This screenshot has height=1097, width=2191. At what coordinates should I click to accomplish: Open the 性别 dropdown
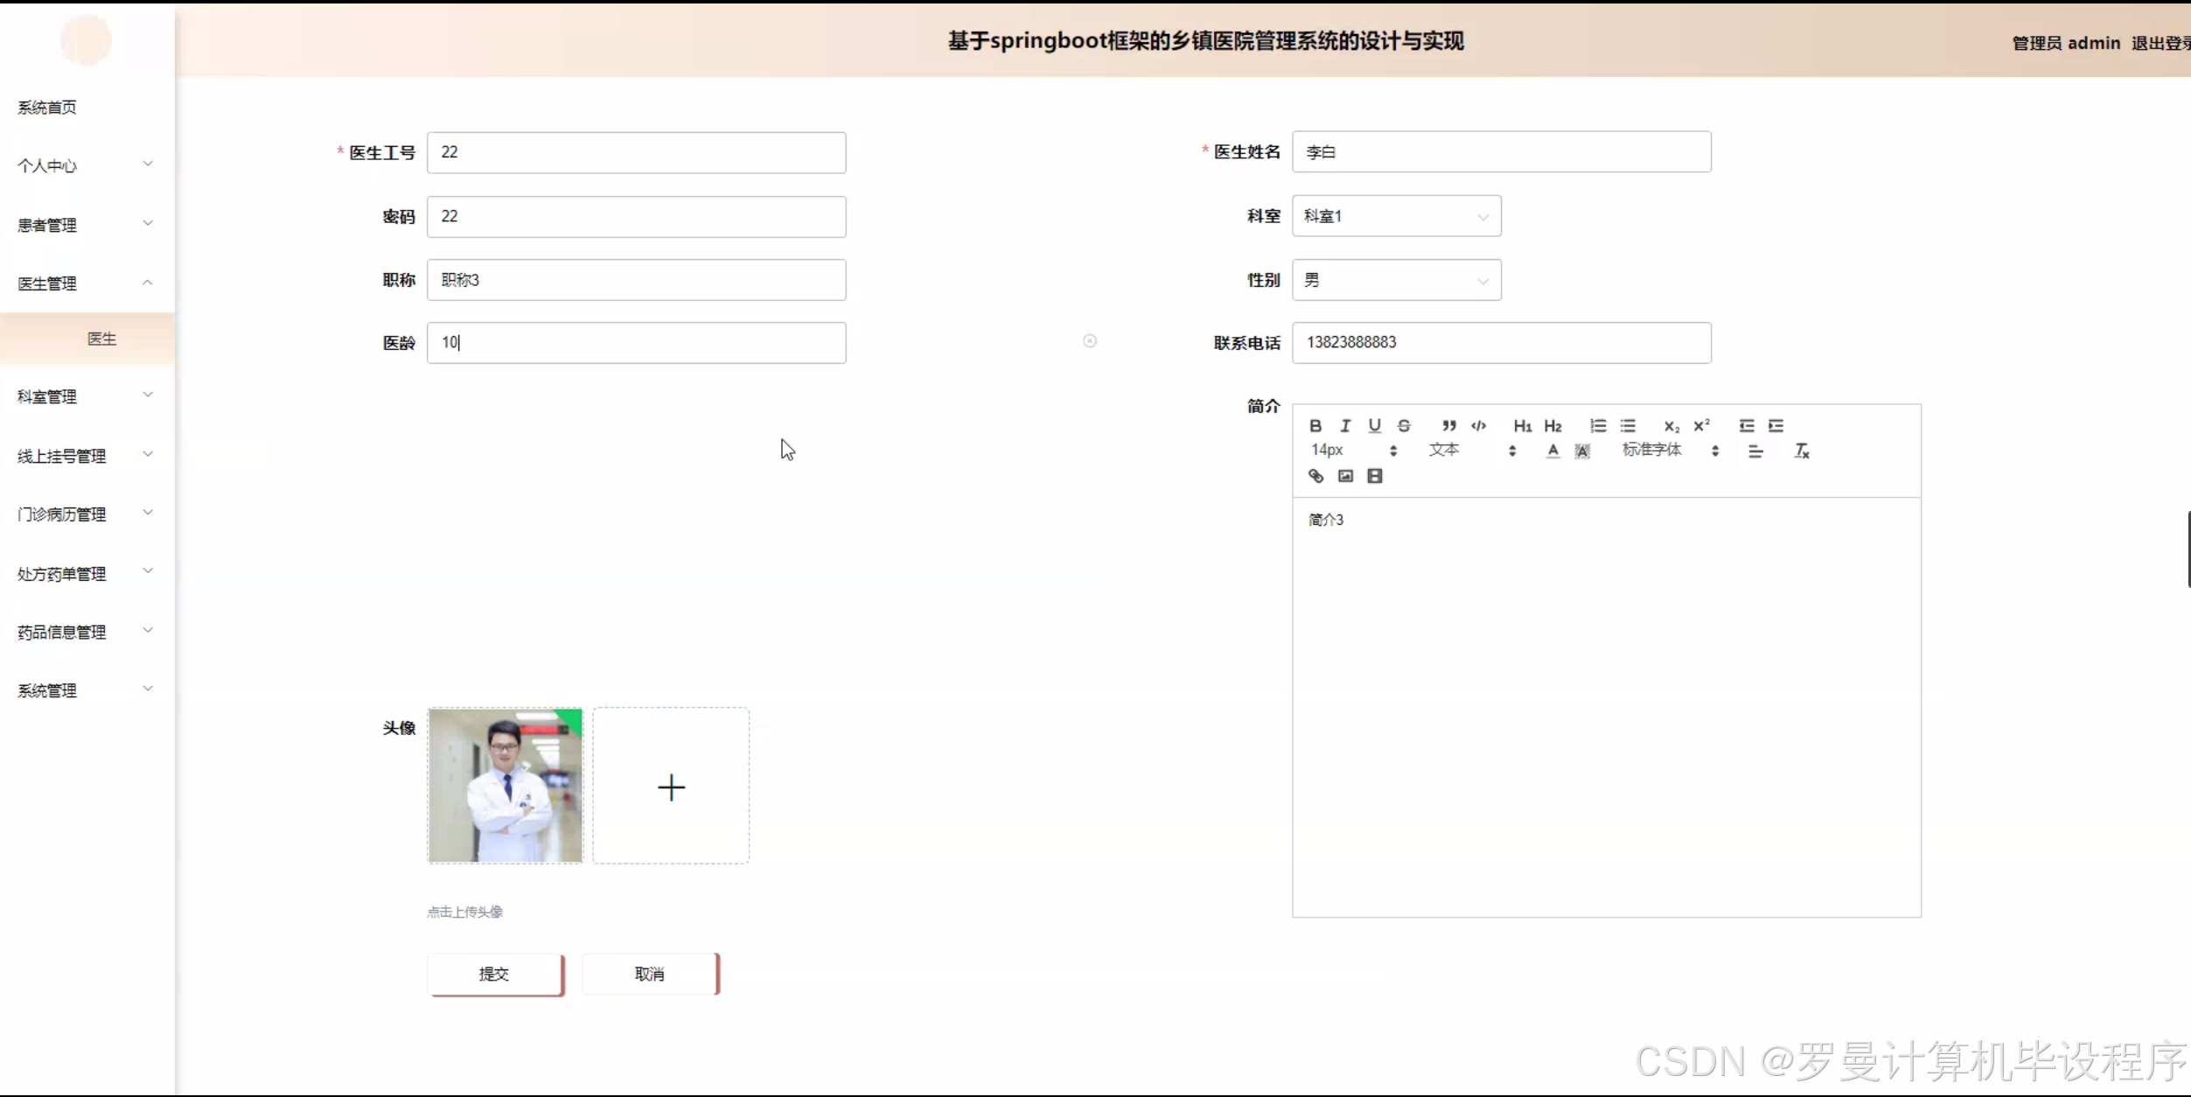1396,280
